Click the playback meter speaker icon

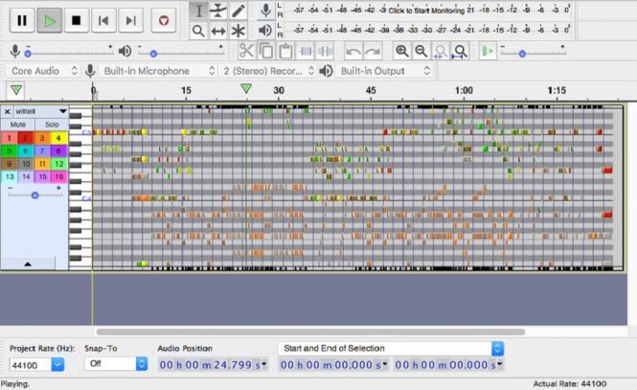(265, 30)
